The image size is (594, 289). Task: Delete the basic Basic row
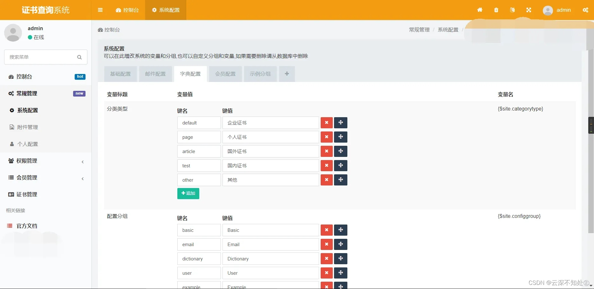326,230
